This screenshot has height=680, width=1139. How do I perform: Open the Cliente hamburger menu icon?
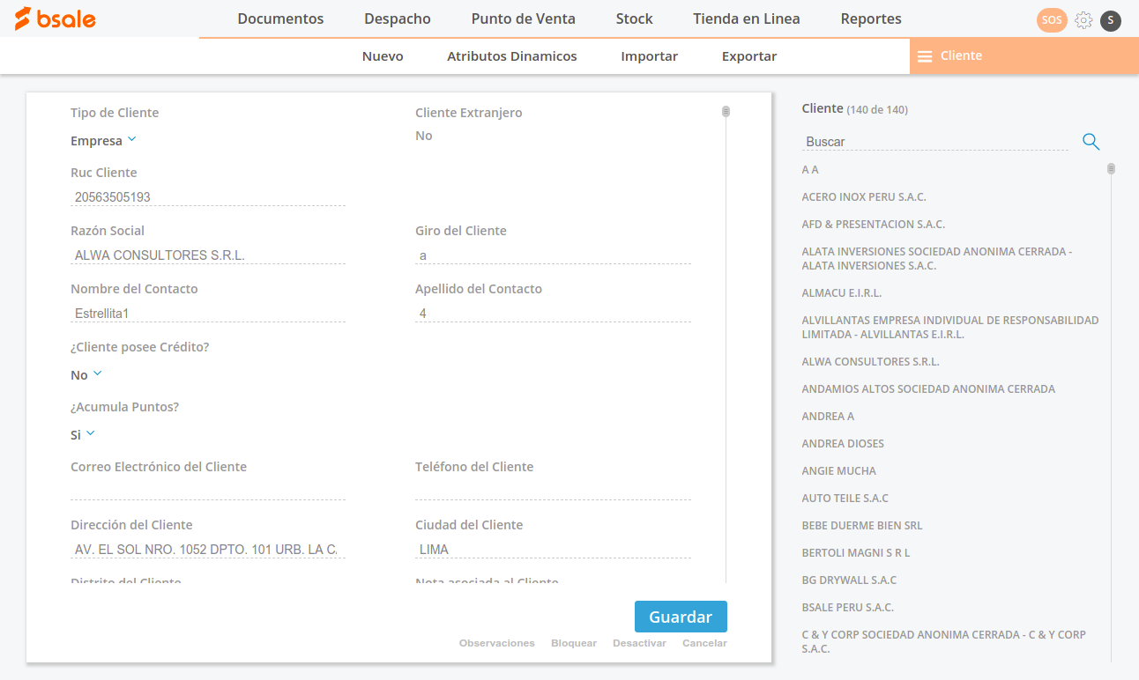(x=925, y=56)
